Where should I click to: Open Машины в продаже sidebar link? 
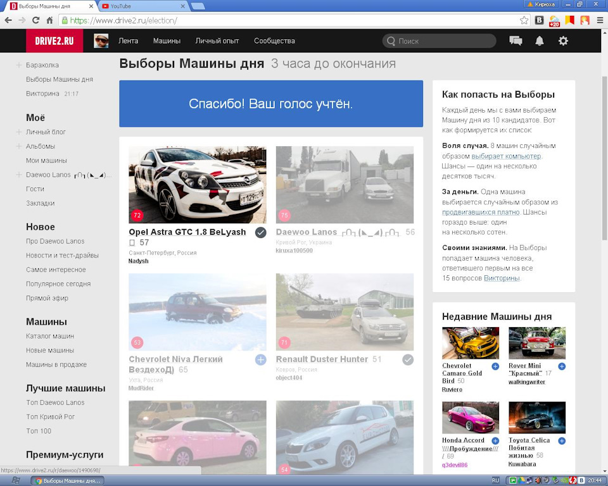(x=56, y=364)
